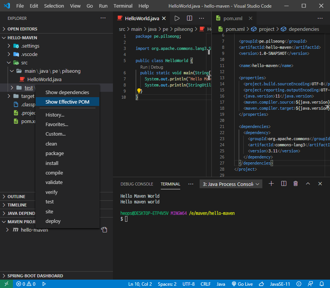Choose Show Effective POM from the context menu

point(67,102)
